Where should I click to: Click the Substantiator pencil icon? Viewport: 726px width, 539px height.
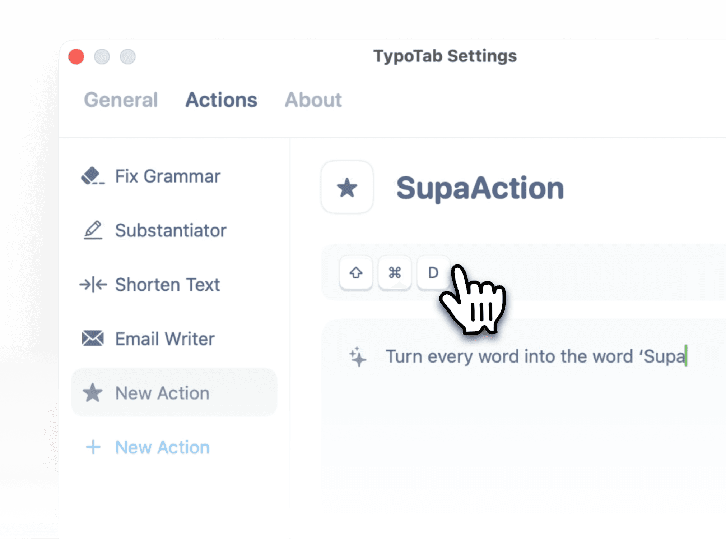[93, 230]
